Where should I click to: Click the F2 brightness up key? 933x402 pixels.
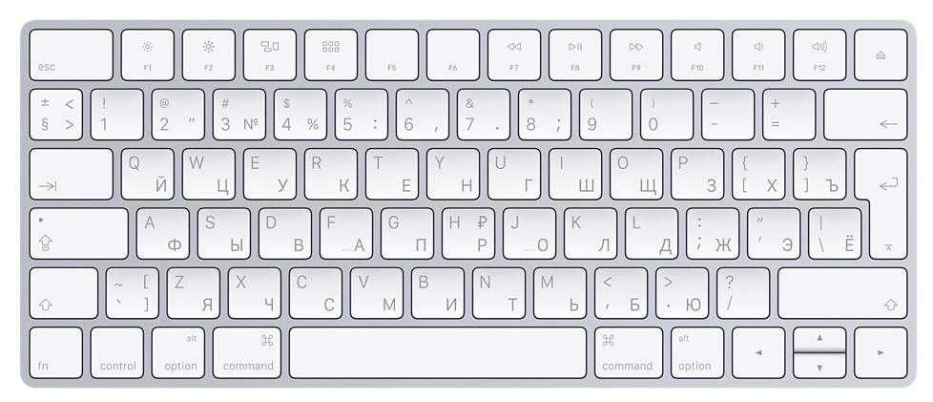[208, 54]
